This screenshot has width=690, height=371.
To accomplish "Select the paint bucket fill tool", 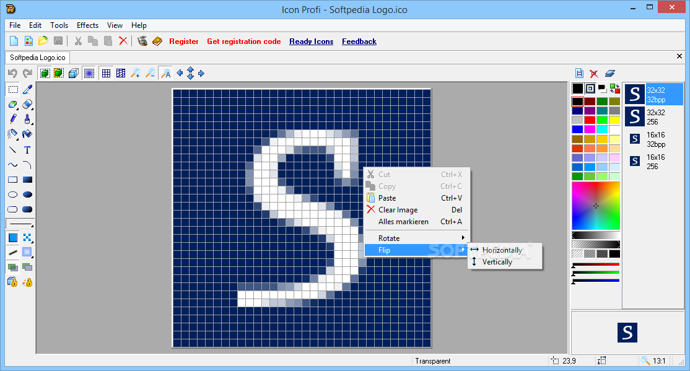I will tap(27, 134).
